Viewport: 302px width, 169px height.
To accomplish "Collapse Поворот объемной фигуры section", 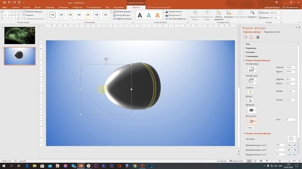I will (x=258, y=133).
